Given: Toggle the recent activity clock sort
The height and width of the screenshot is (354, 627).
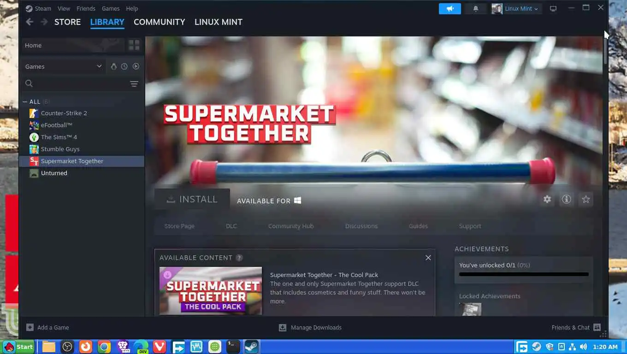Looking at the screenshot, I should point(124,66).
